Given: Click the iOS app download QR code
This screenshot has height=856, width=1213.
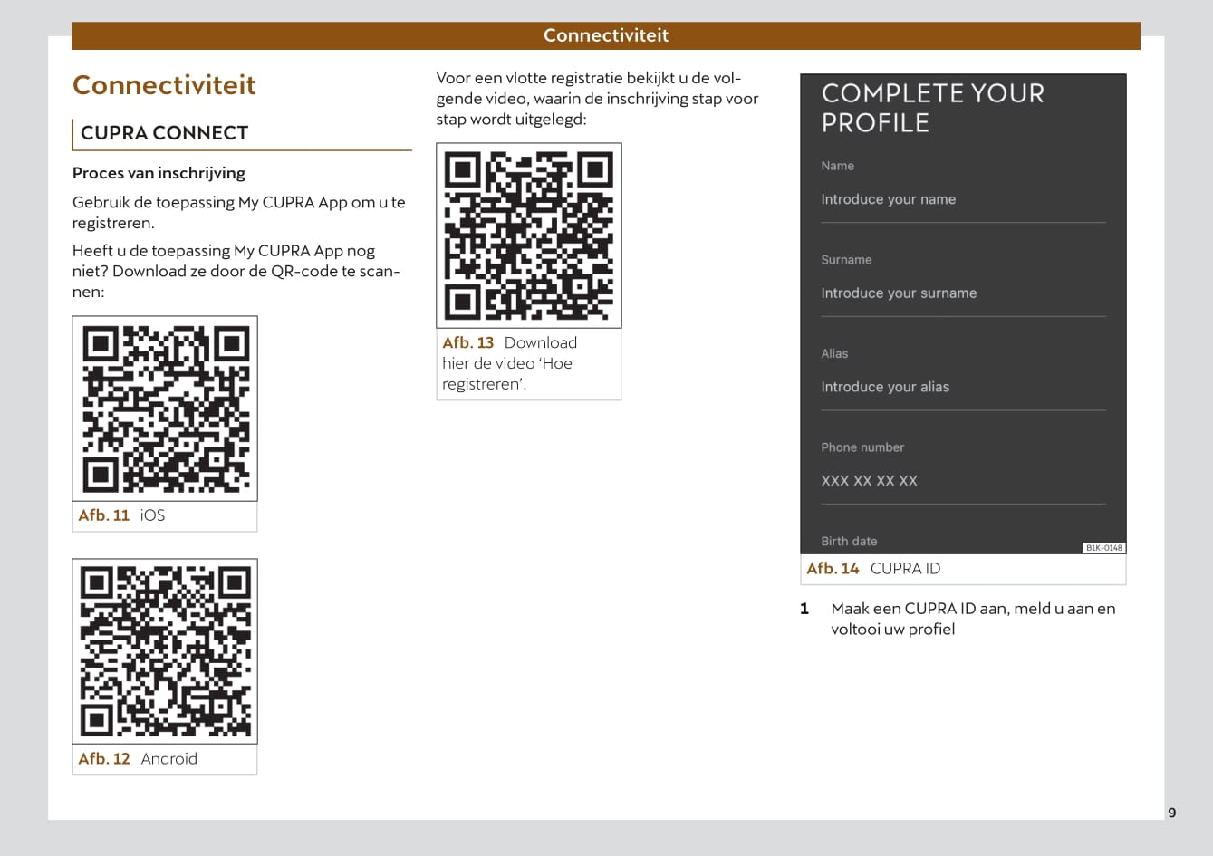Looking at the screenshot, I should 165,409.
